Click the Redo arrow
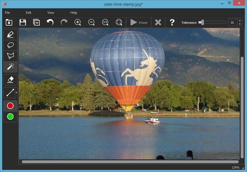 [64, 22]
